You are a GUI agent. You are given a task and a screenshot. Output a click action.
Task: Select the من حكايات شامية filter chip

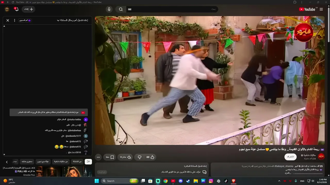61,162
